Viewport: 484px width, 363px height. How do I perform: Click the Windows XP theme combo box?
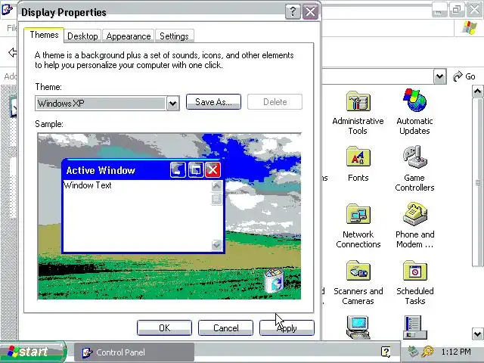coord(107,104)
